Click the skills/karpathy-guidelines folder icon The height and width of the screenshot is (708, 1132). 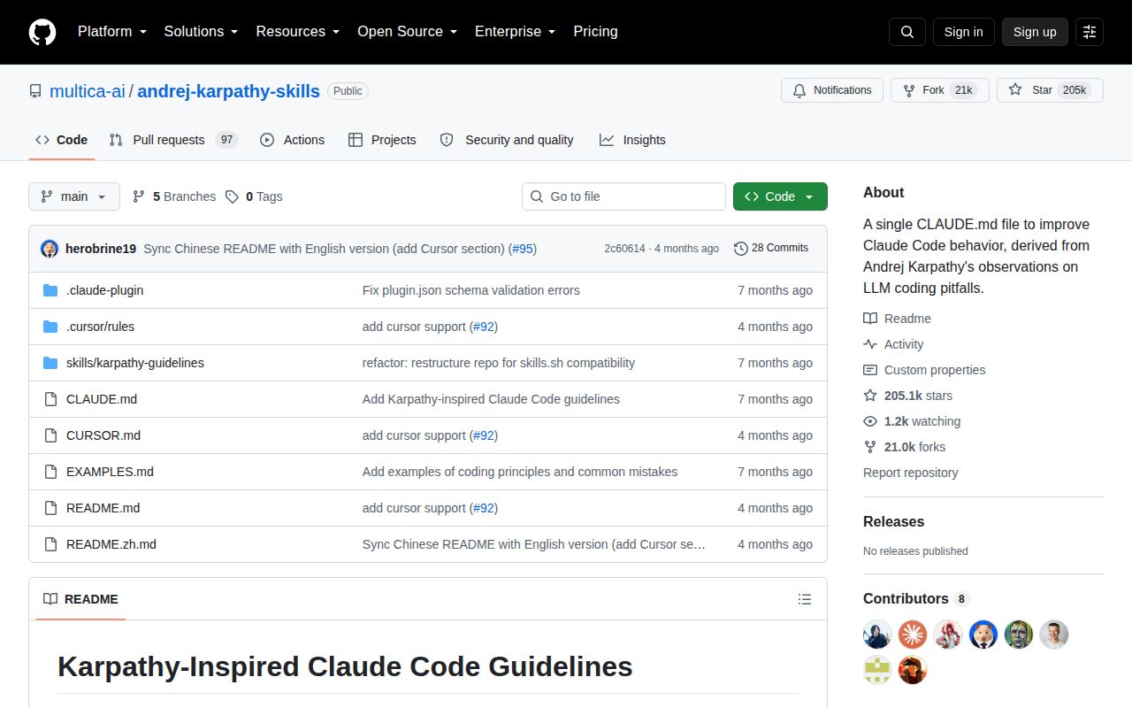click(50, 363)
